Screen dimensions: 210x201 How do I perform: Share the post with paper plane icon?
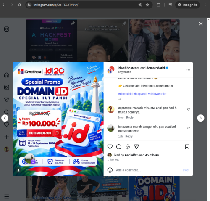point(136,147)
